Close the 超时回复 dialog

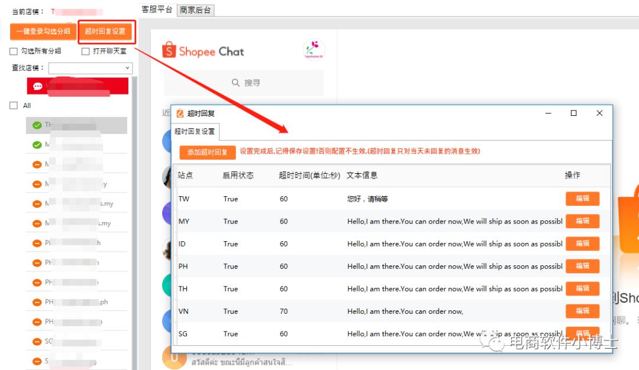click(599, 113)
